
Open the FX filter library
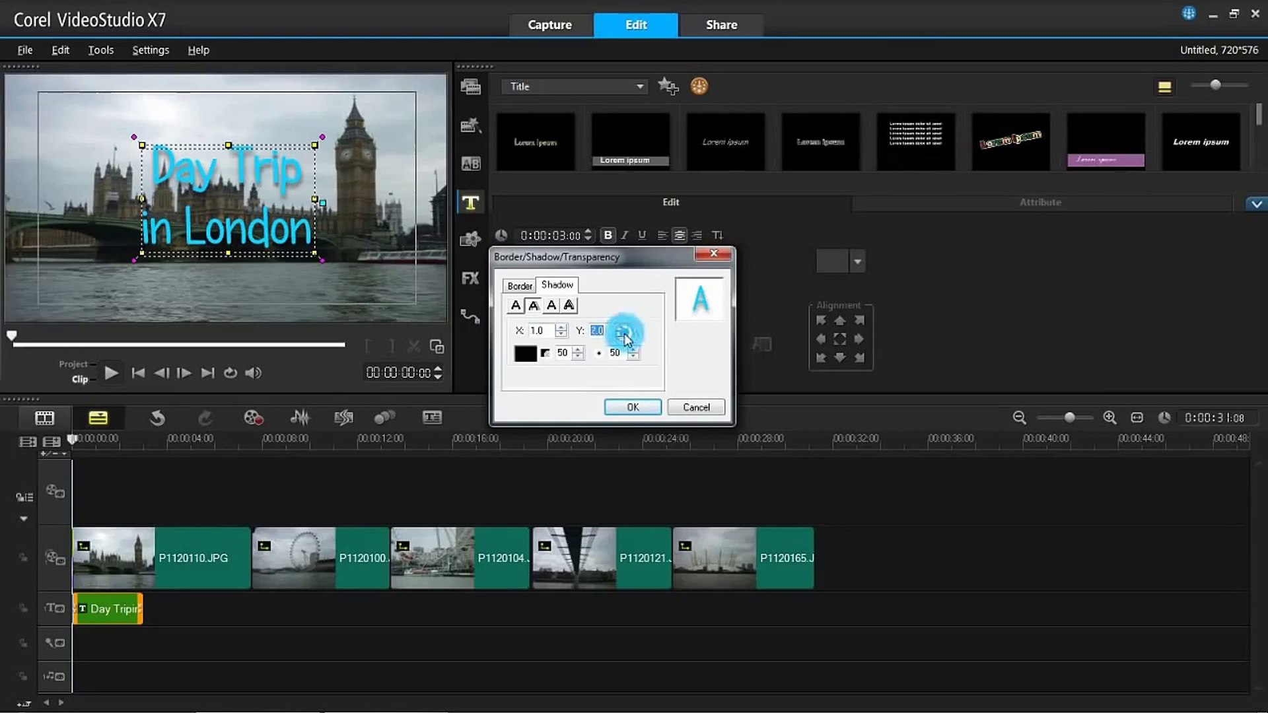click(470, 278)
